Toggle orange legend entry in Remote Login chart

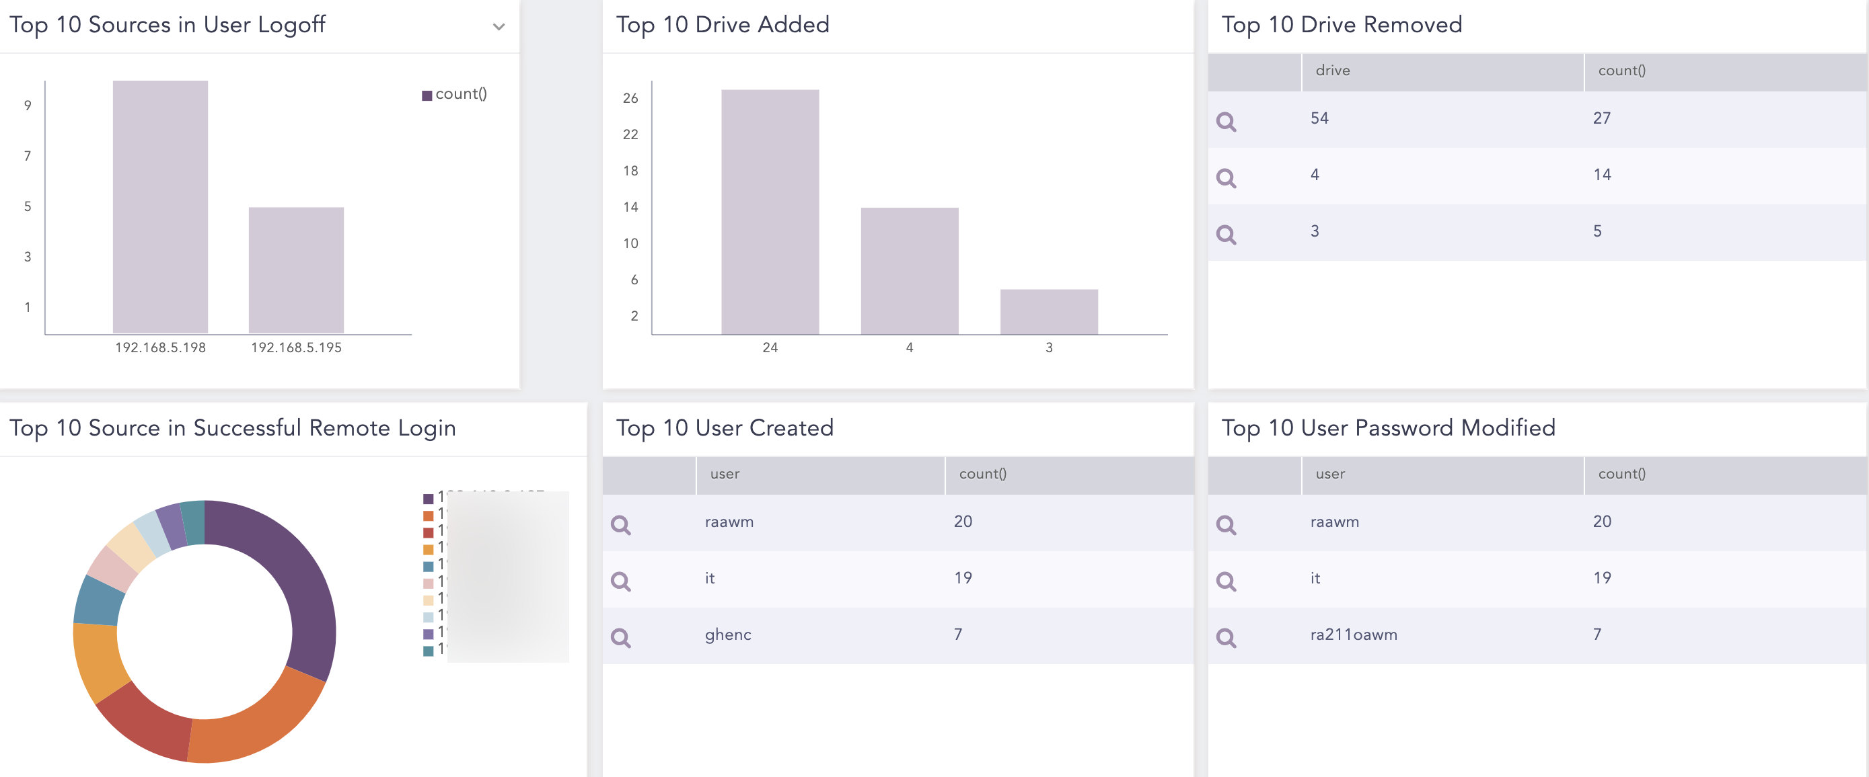pos(428,516)
